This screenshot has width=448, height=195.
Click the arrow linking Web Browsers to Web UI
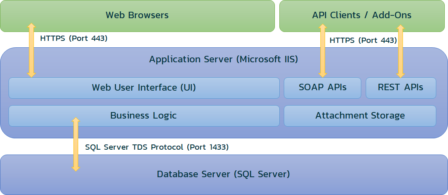pos(31,50)
